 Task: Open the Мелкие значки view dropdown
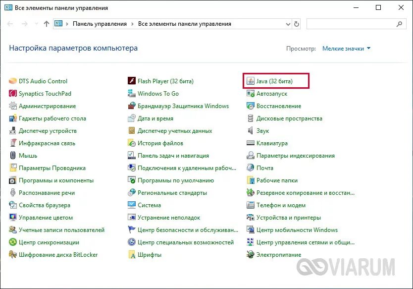(x=346, y=49)
